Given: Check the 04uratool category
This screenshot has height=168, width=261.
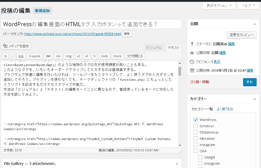Looking at the screenshot, I should pyautogui.click(x=196, y=138).
